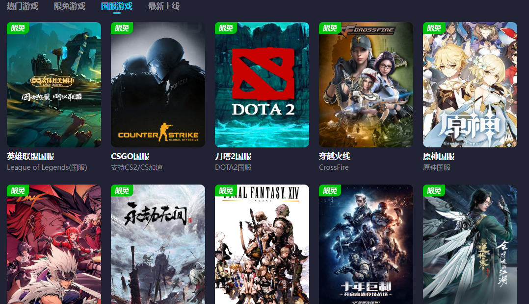
Task: Click the 限免 badge on DOTA 2
Action: [226, 28]
